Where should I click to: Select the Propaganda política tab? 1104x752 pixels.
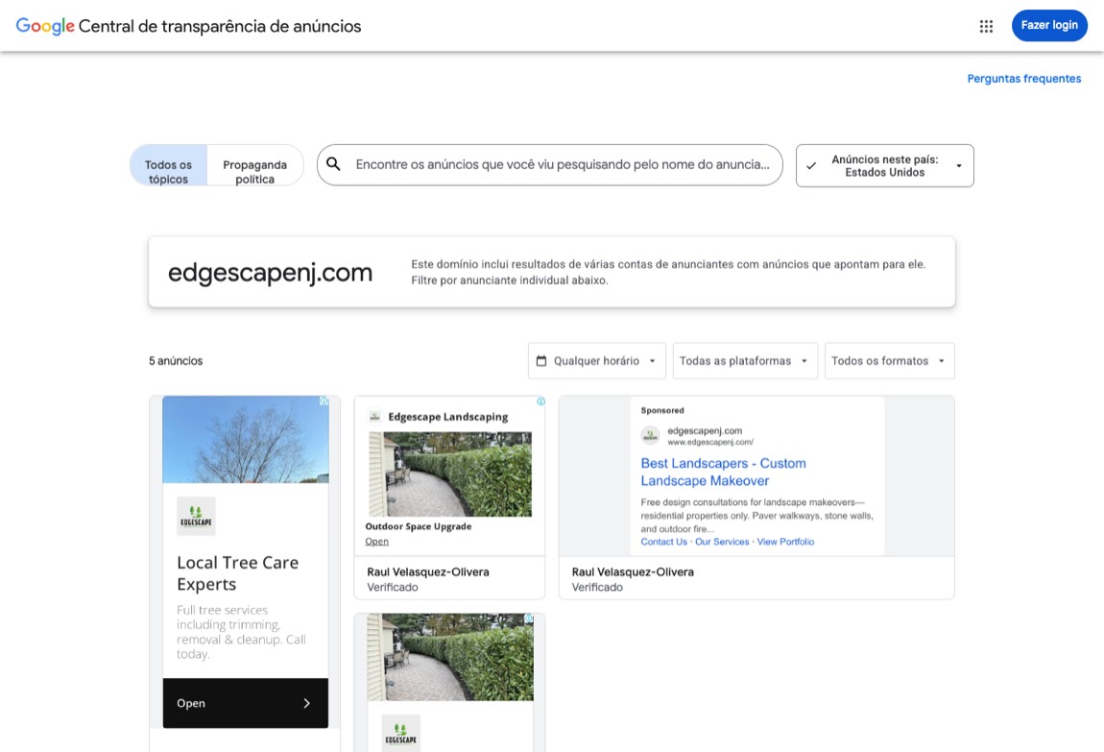point(254,165)
